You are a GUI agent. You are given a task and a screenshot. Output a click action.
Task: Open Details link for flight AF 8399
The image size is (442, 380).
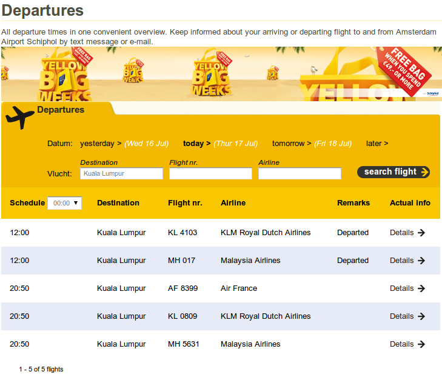point(402,288)
